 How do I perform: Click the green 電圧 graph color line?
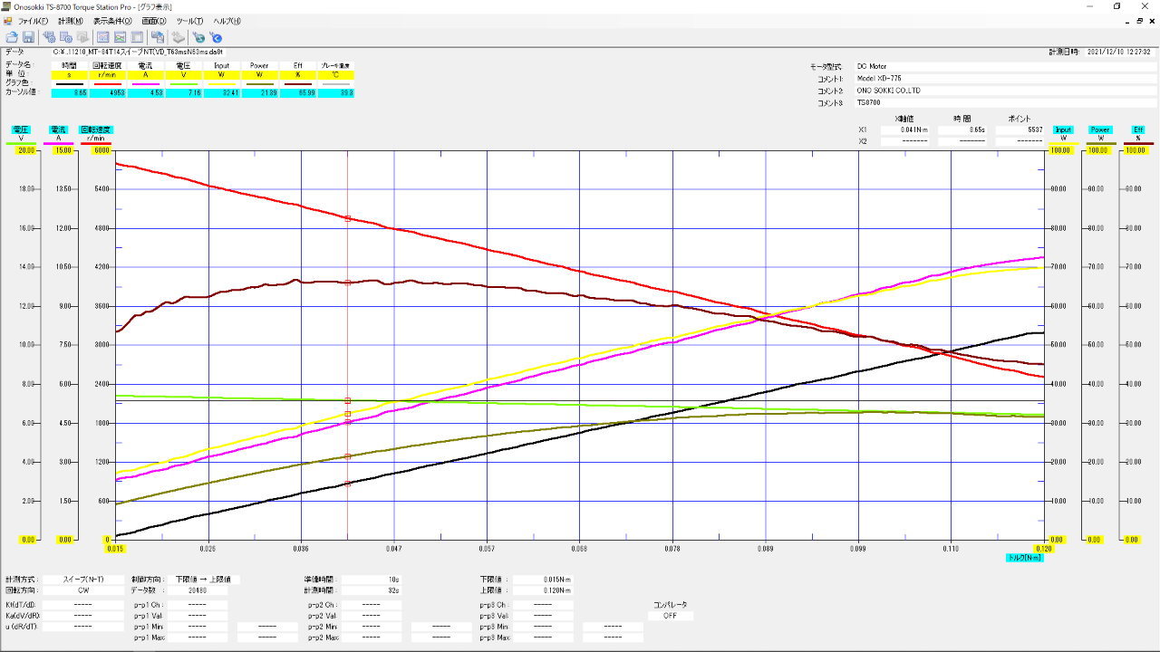[x=183, y=83]
